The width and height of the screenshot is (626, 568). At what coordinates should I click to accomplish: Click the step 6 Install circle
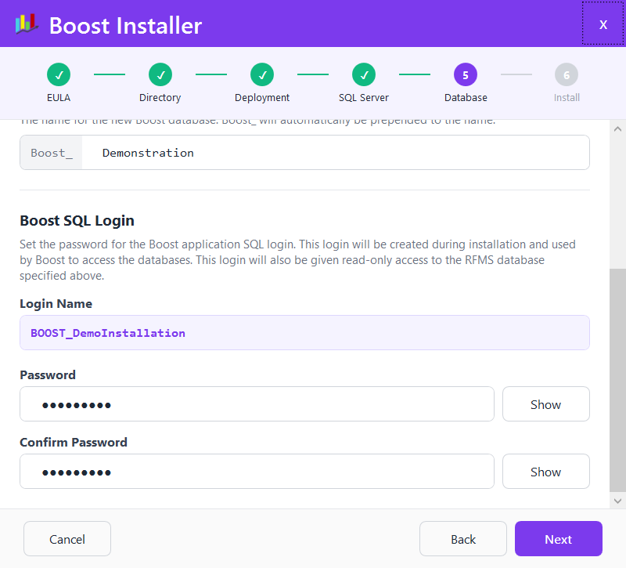click(567, 74)
